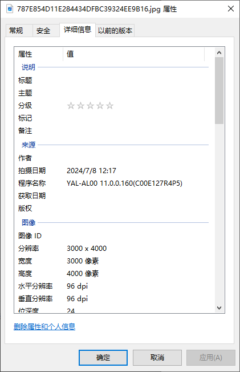The width and height of the screenshot is (240, 372).
Task: Click the 应用(A) button
Action: coord(211,358)
